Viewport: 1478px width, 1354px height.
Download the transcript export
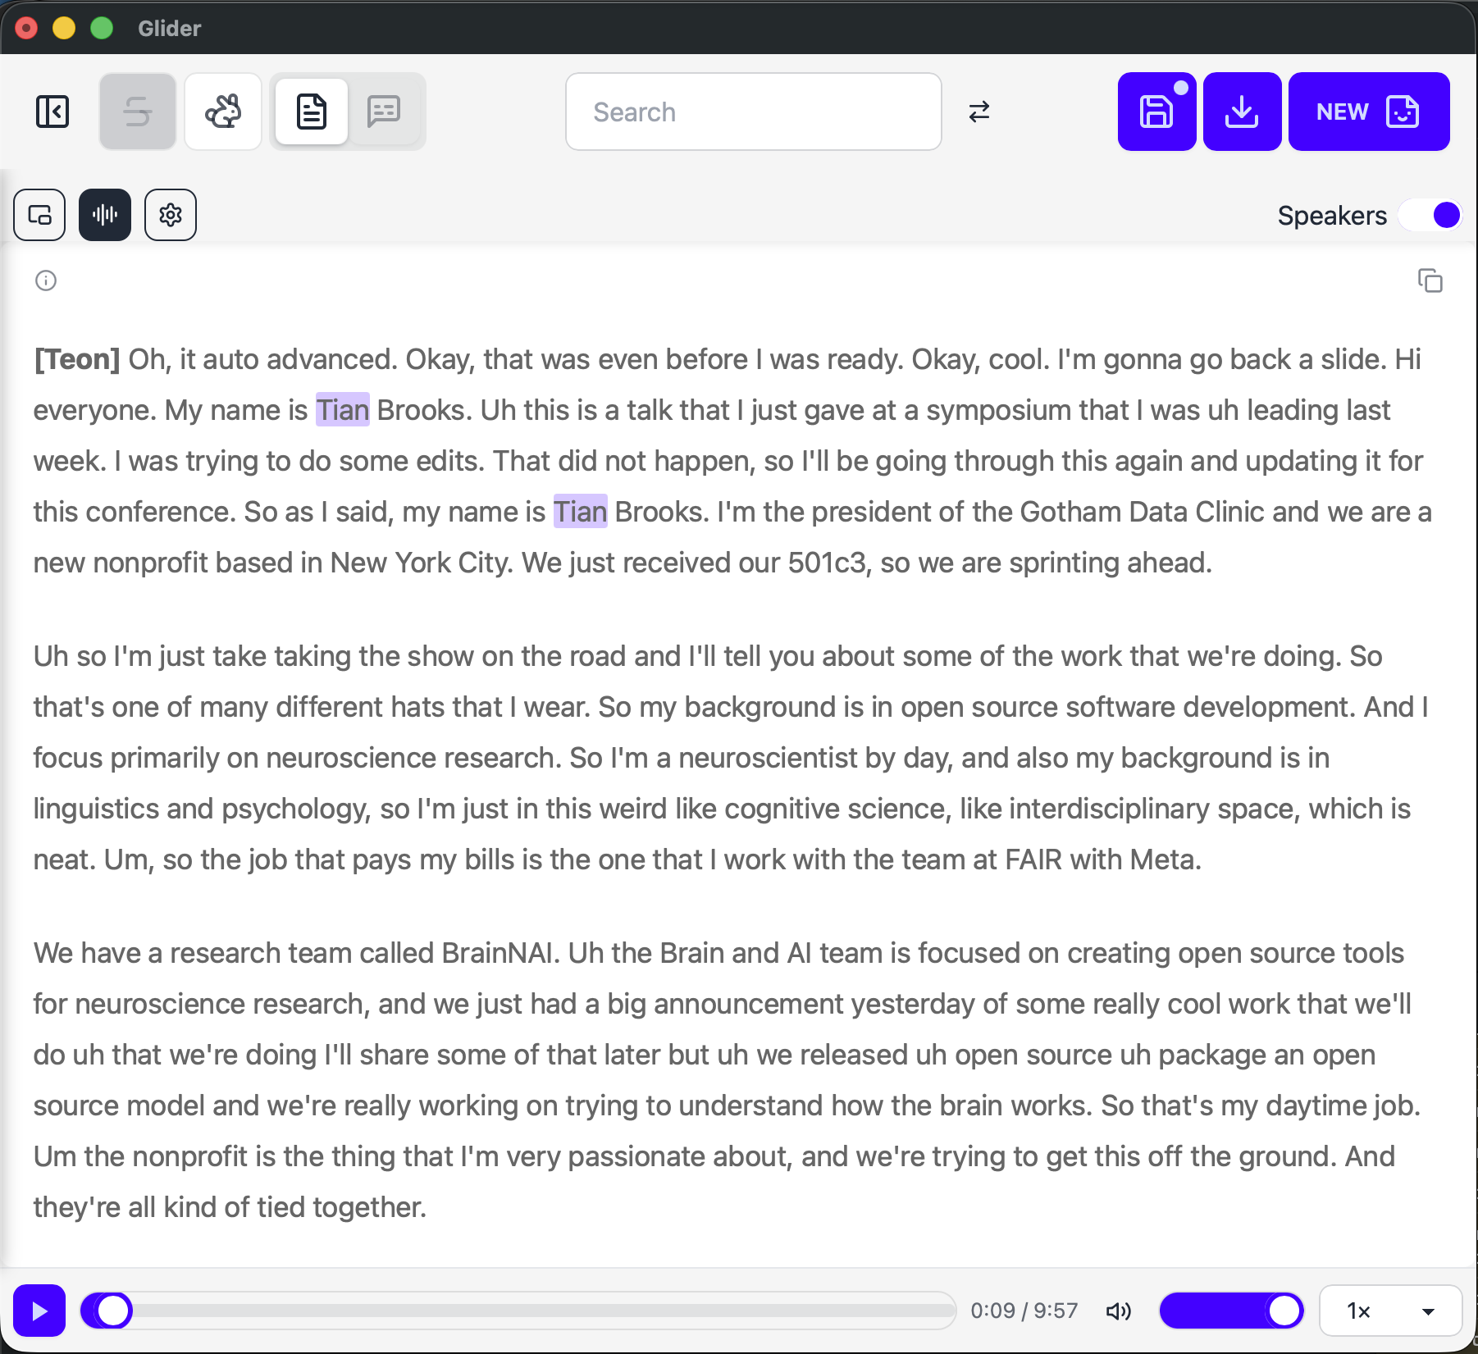1242,112
